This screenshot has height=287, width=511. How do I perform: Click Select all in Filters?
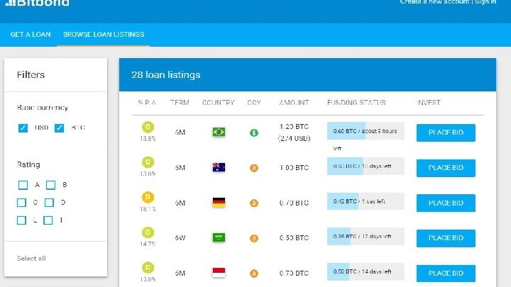click(31, 259)
